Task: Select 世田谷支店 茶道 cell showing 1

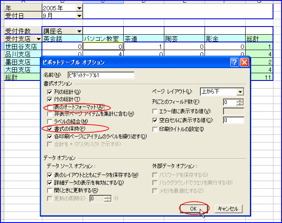Action: tap(144, 46)
